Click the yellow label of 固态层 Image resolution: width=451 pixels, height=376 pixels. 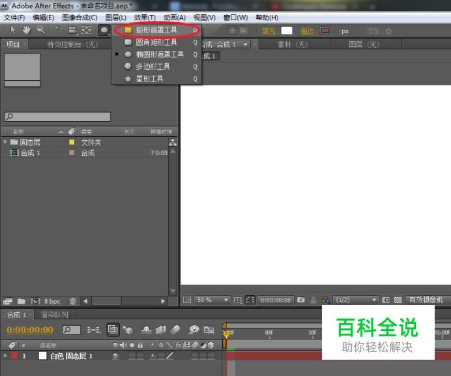pyautogui.click(x=72, y=142)
